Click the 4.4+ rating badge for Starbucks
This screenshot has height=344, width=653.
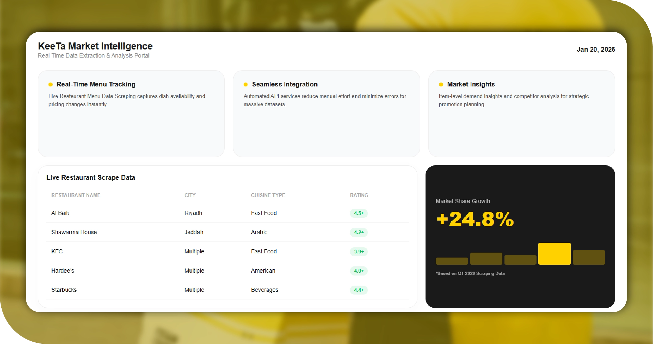click(x=359, y=290)
